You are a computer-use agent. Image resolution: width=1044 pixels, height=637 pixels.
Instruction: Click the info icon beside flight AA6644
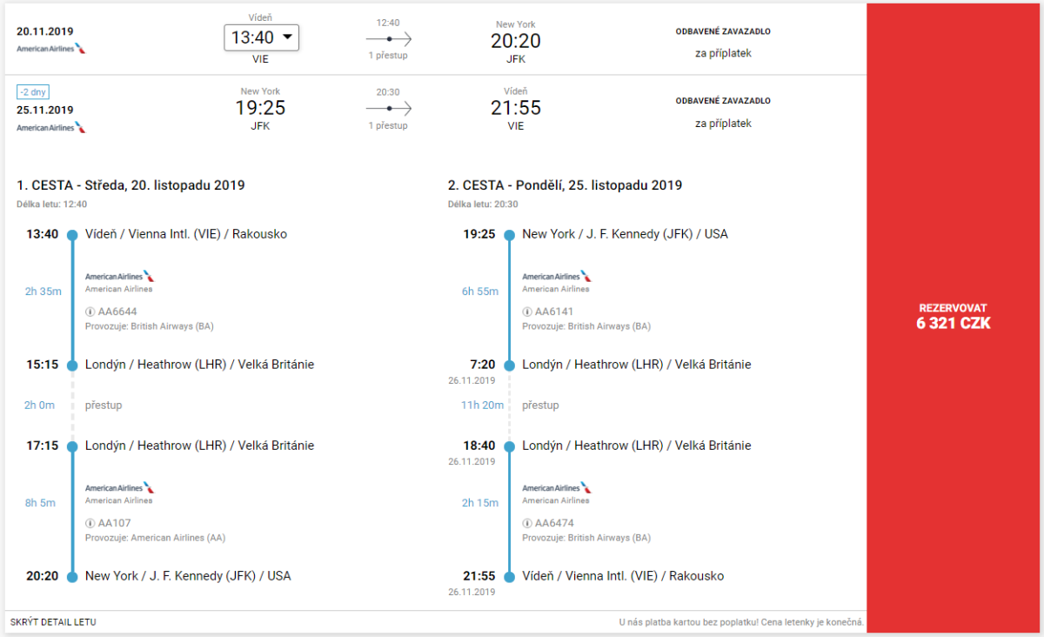click(90, 312)
